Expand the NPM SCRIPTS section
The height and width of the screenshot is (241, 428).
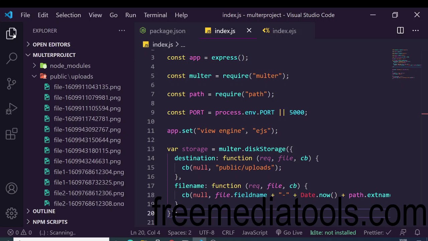click(50, 222)
